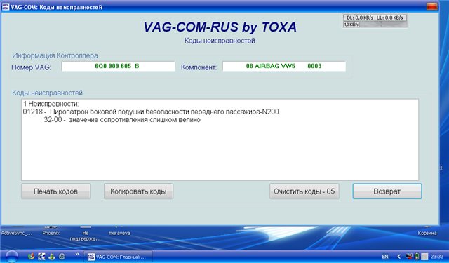Expand hidden tray icons arrow

coord(398,257)
